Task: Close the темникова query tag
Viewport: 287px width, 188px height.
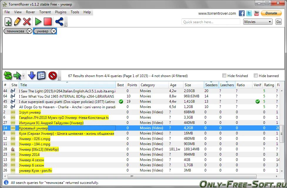Action: pyautogui.click(x=29, y=31)
